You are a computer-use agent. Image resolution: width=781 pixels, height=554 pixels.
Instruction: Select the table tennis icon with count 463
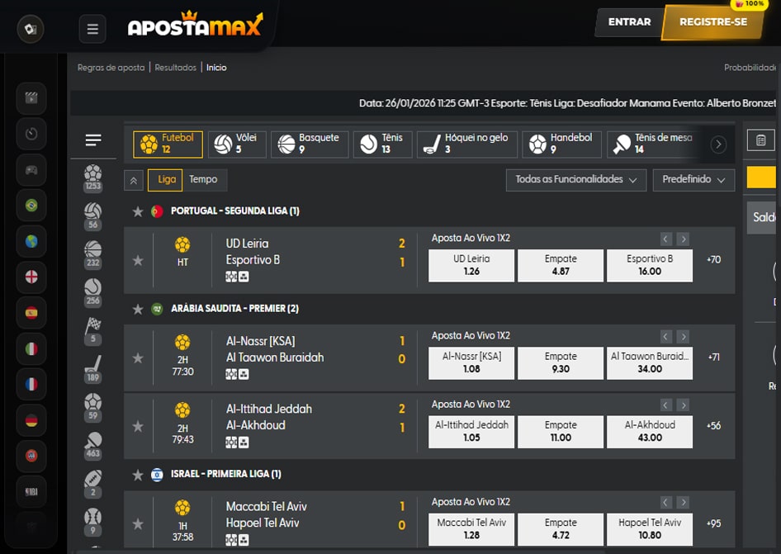[x=93, y=445]
